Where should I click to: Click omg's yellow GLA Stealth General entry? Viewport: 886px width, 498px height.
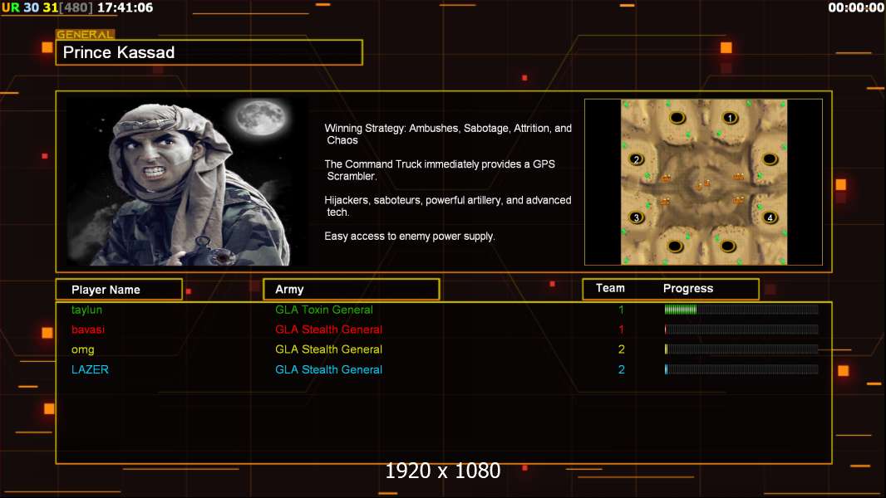pos(328,349)
